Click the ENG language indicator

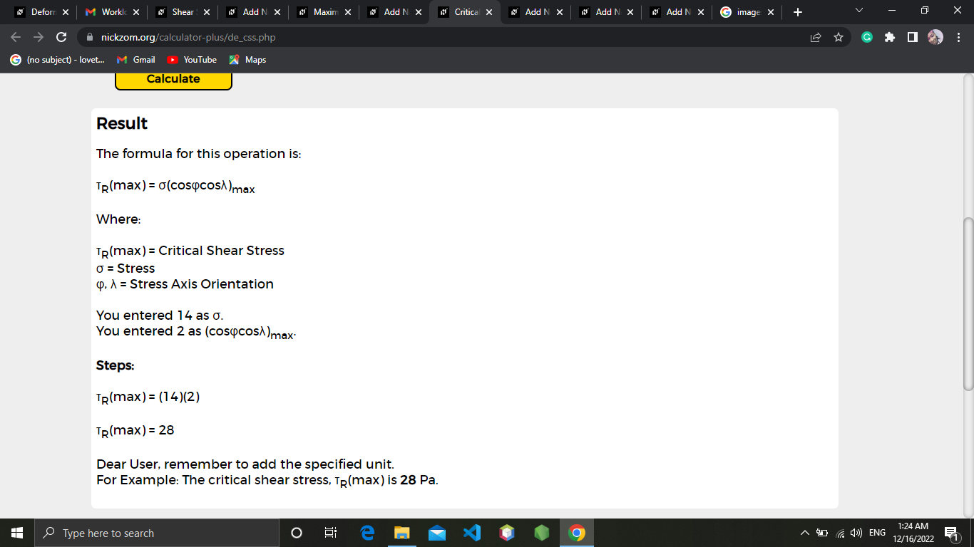877,533
